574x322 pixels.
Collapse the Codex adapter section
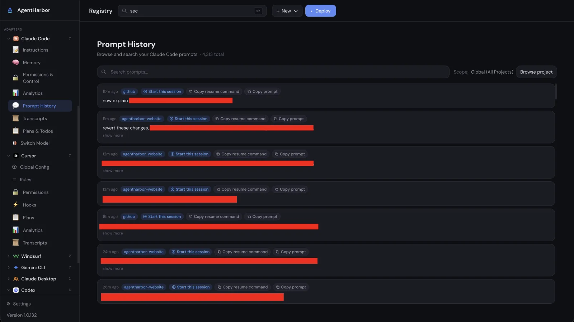coord(9,290)
